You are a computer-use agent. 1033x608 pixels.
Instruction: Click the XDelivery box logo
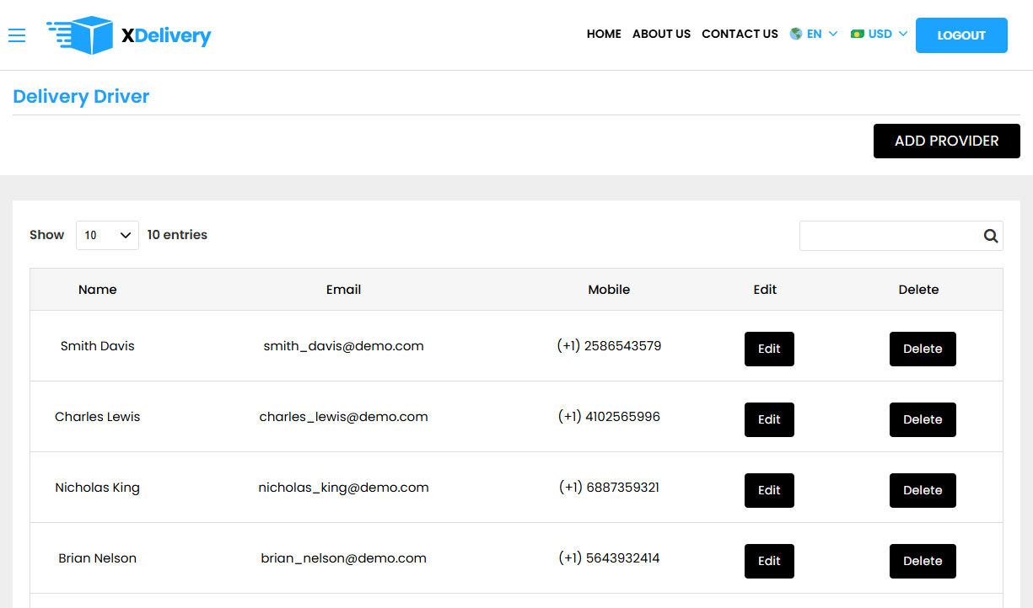pyautogui.click(x=128, y=35)
